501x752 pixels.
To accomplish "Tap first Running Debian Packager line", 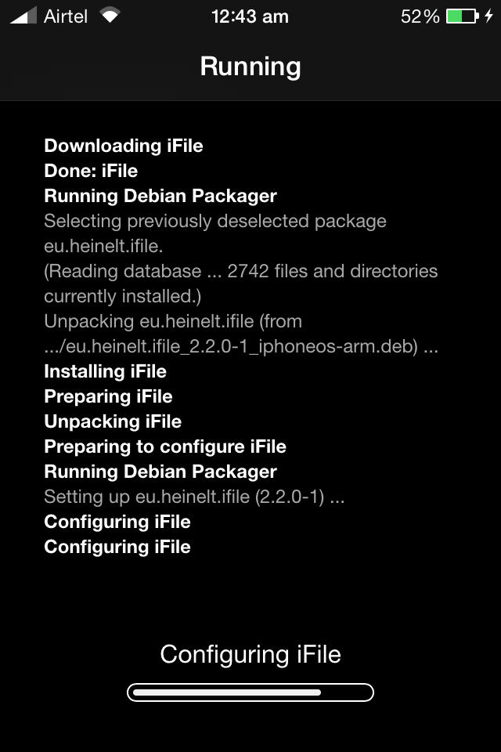I will click(x=160, y=196).
